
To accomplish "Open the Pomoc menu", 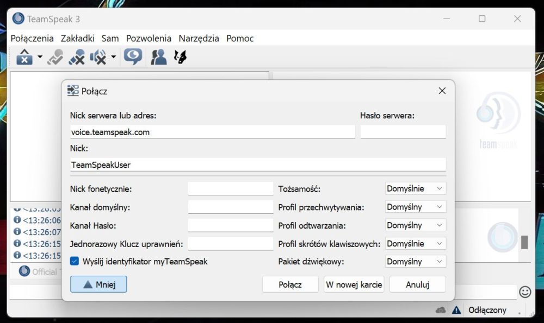I will tap(240, 38).
